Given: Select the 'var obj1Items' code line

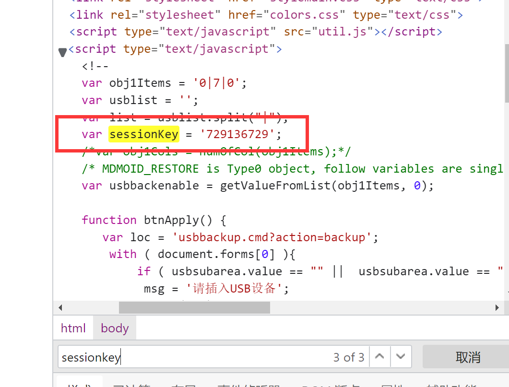Looking at the screenshot, I should pyautogui.click(x=164, y=83).
